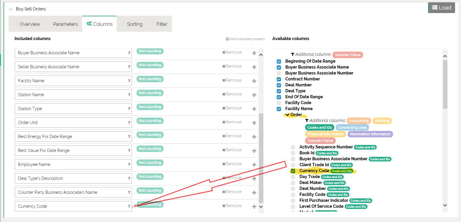This screenshot has height=222, width=461.
Task: Toggle the Codes and IDs additional columns filter
Action: [319, 127]
